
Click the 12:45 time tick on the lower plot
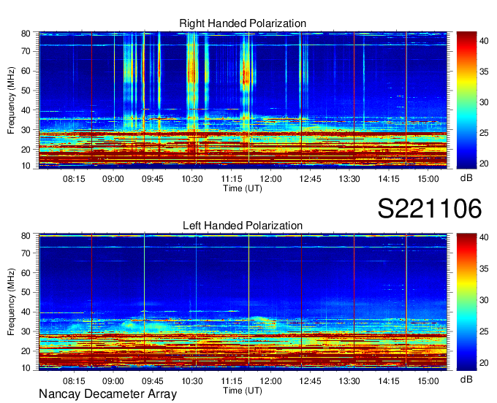coord(310,381)
